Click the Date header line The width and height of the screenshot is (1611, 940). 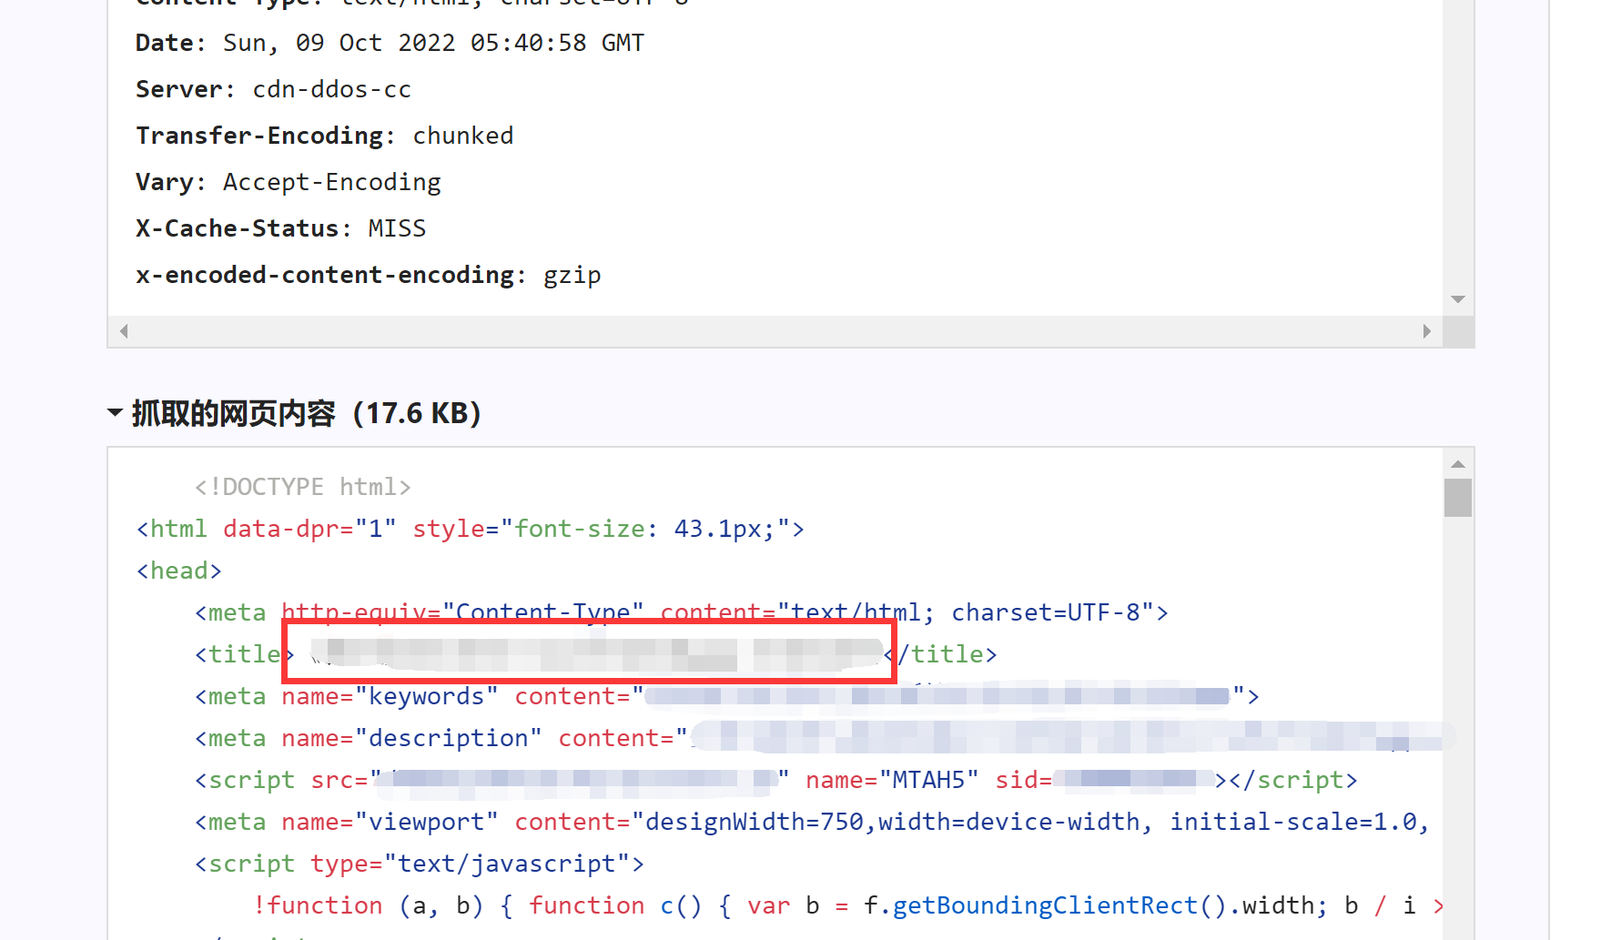pyautogui.click(x=390, y=43)
